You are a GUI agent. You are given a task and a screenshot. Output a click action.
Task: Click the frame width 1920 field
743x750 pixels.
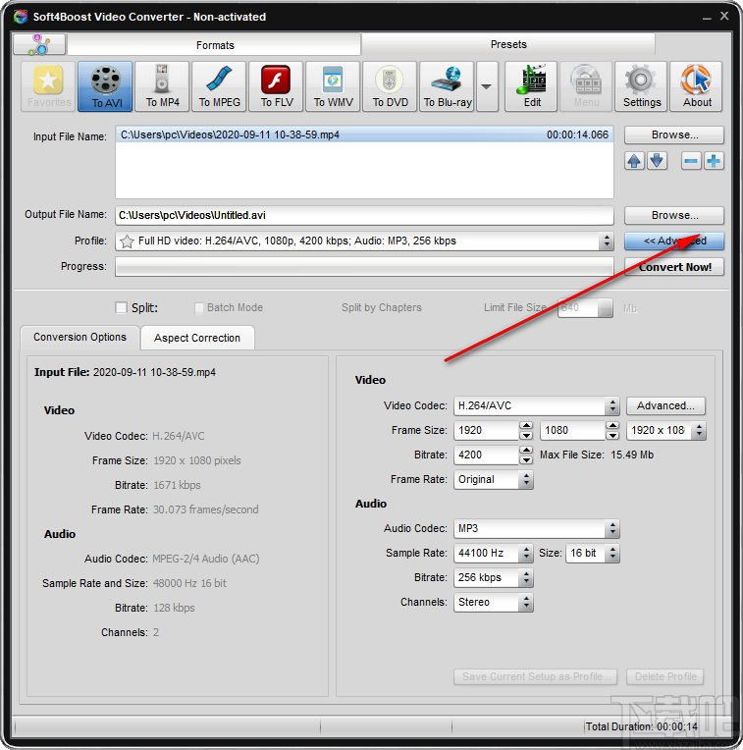click(486, 431)
